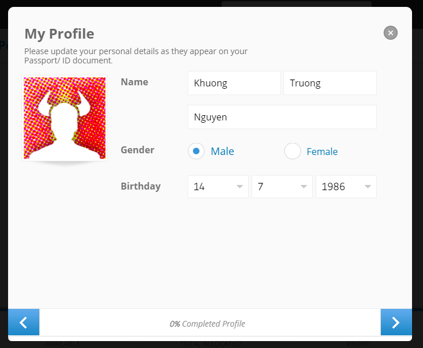Open the birthday day dropdown showing 14
423x348 pixels.
[218, 187]
